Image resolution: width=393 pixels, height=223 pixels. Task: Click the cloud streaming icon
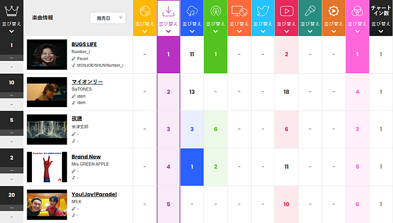[x=192, y=11]
